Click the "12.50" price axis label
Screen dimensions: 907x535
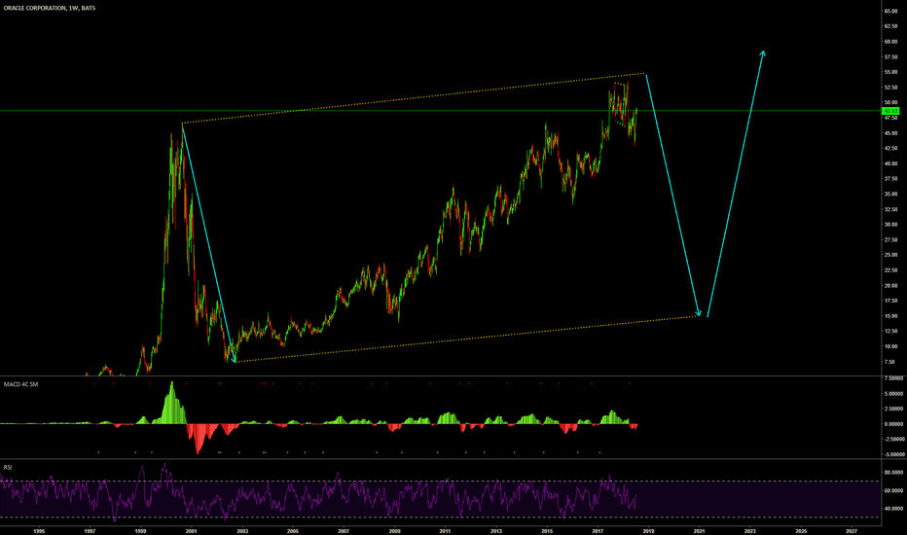click(890, 332)
